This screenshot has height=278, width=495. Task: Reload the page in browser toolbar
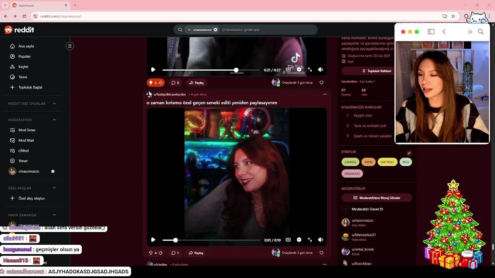click(x=24, y=16)
